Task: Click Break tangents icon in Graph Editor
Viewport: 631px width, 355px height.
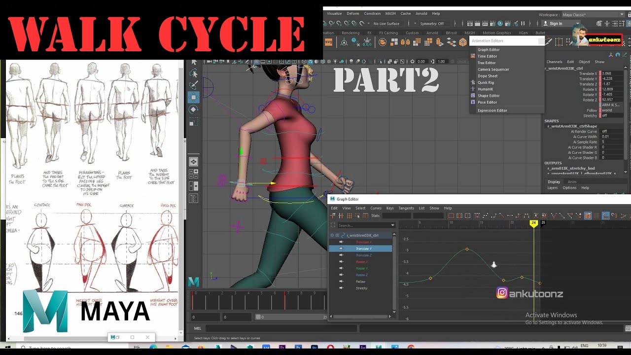Action: [554, 215]
